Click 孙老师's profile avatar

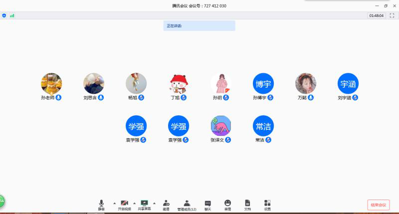point(51,83)
